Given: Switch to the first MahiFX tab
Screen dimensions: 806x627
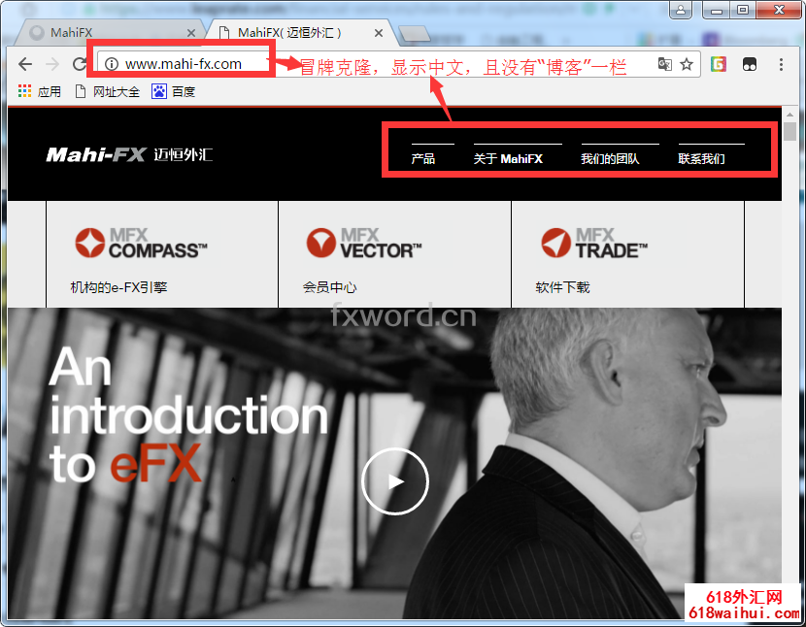Looking at the screenshot, I should click(111, 33).
